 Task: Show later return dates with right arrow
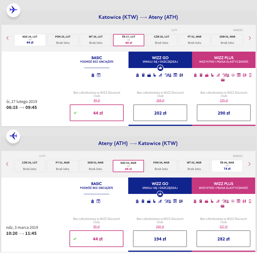[x=250, y=164]
